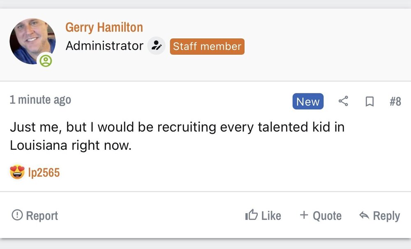Open the post number #8 link
The height and width of the screenshot is (249, 411).
[x=395, y=101]
